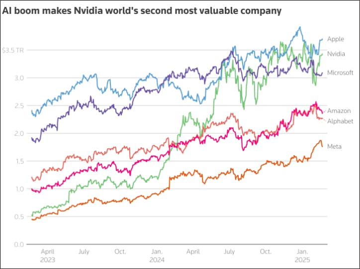
Task: Click the 2.0 y-axis label
Action: (19, 134)
